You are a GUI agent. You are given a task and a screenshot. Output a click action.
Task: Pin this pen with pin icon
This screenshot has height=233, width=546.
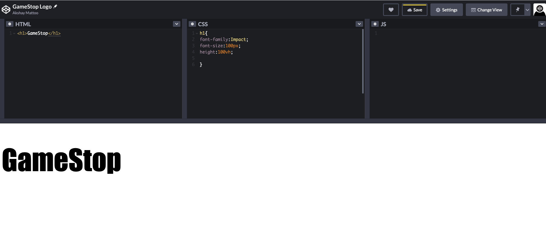click(x=517, y=10)
